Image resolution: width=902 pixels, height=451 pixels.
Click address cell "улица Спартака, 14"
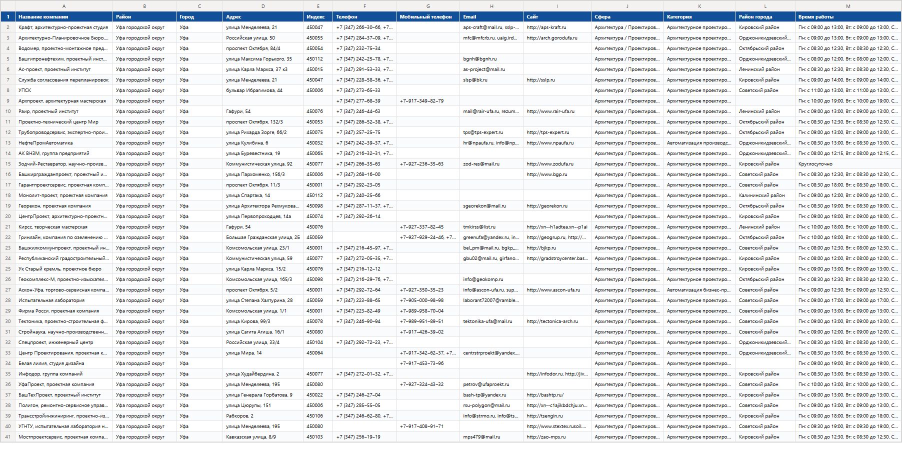coord(263,195)
